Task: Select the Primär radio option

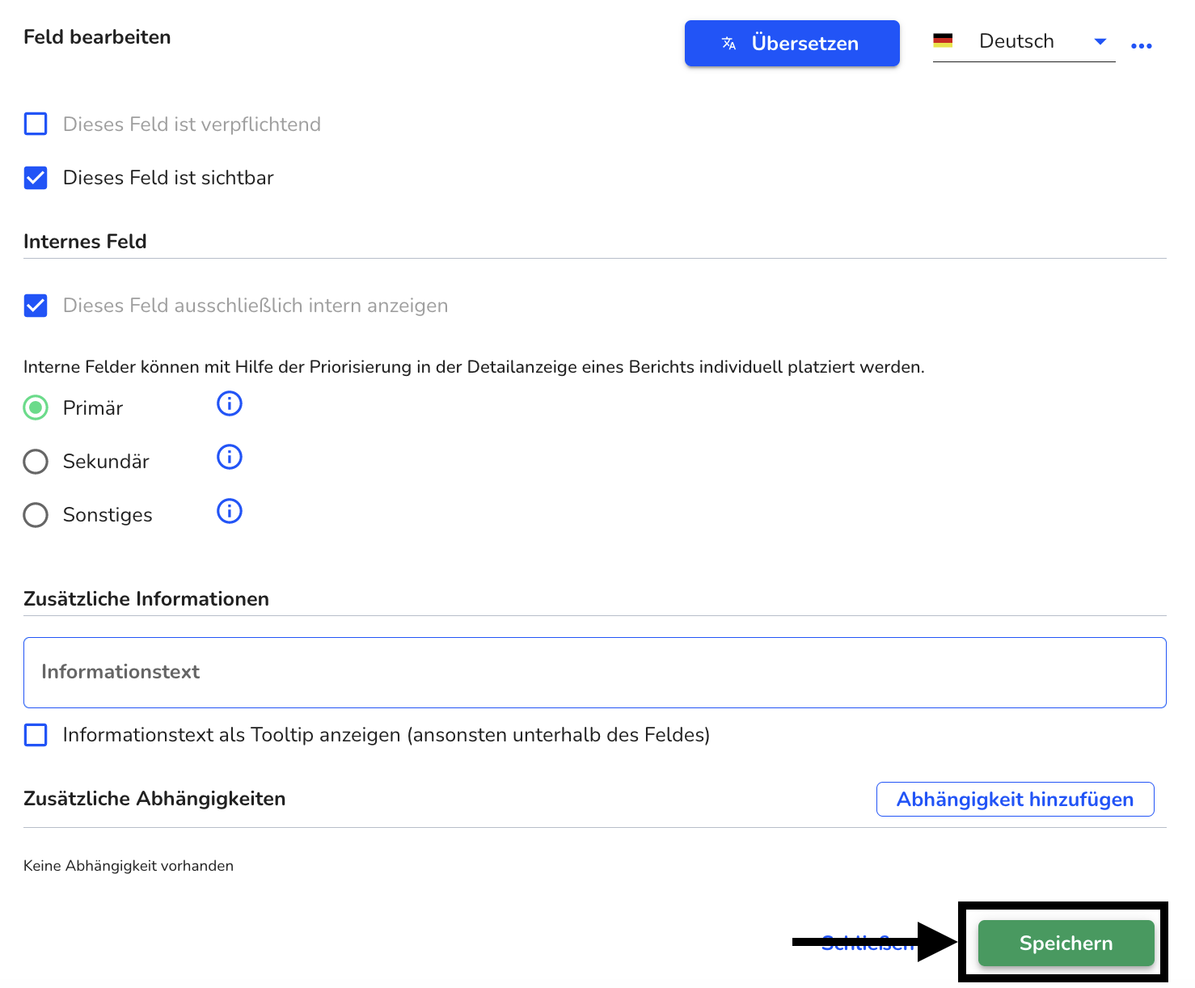Action: 36,407
